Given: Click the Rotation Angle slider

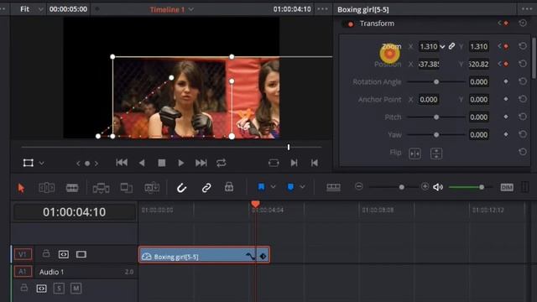Looking at the screenshot, I should (x=435, y=82).
